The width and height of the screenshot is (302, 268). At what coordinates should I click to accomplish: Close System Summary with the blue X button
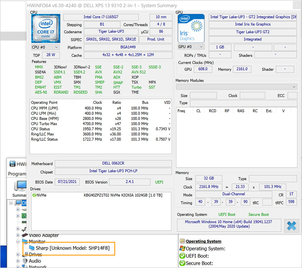point(292,226)
